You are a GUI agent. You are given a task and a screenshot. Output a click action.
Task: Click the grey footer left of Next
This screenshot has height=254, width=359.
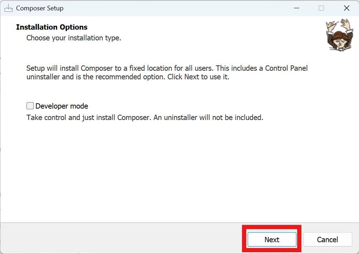coord(122,239)
